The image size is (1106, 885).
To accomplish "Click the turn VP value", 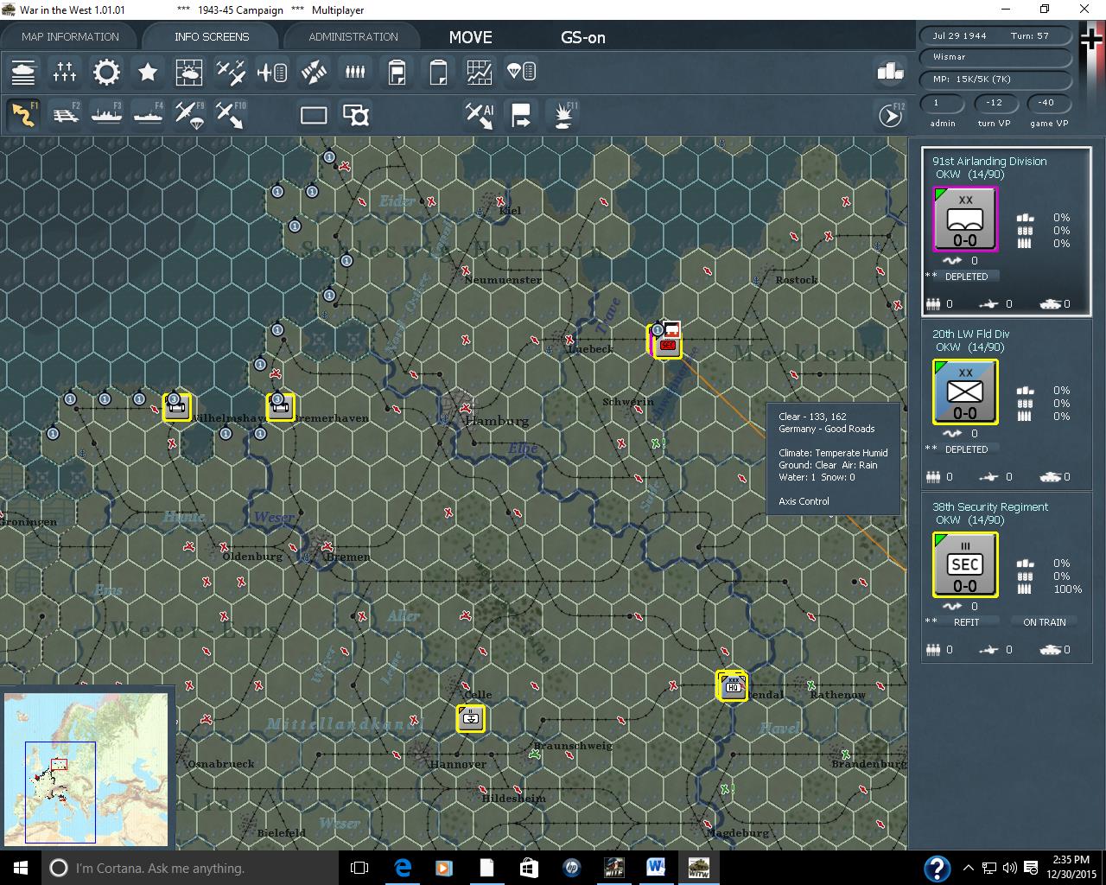I will pyautogui.click(x=995, y=103).
